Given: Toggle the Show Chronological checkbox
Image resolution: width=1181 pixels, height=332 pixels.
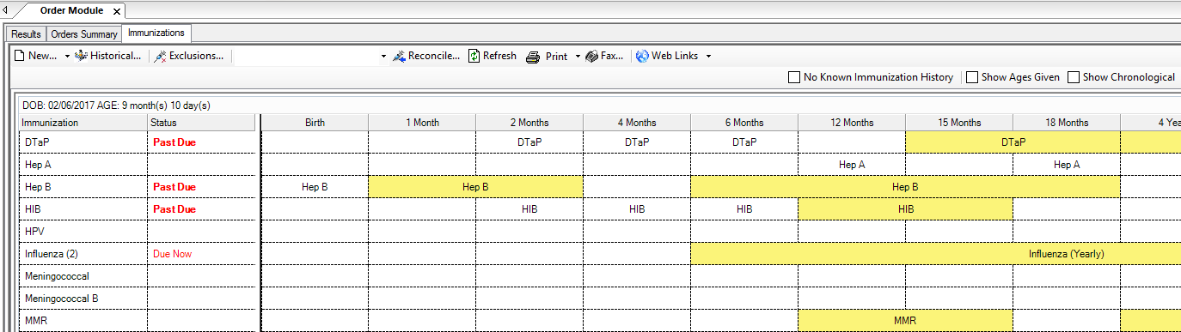Looking at the screenshot, I should (1074, 77).
